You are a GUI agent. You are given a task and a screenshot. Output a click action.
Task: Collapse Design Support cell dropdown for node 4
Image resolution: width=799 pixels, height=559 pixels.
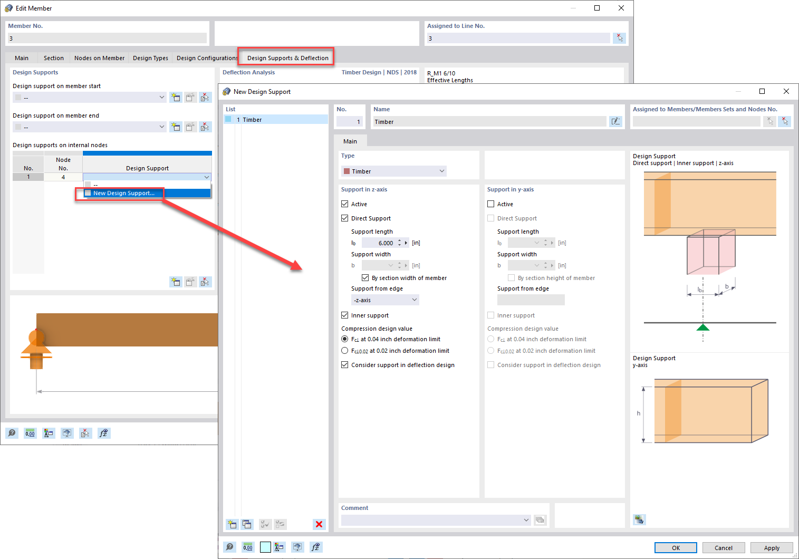pos(207,177)
